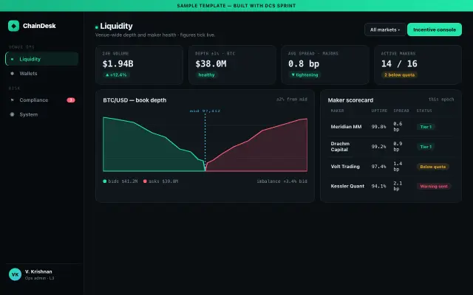473x295 pixels.
Task: Click the this epoch label
Action: 441,100
